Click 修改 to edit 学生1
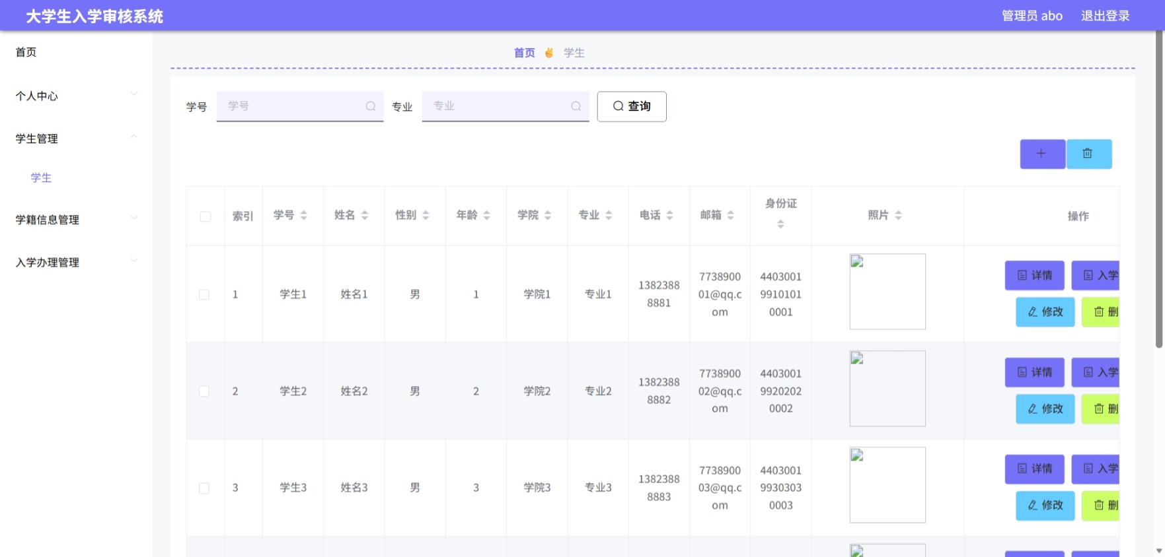Screen dimensions: 1165x557 (1045, 312)
